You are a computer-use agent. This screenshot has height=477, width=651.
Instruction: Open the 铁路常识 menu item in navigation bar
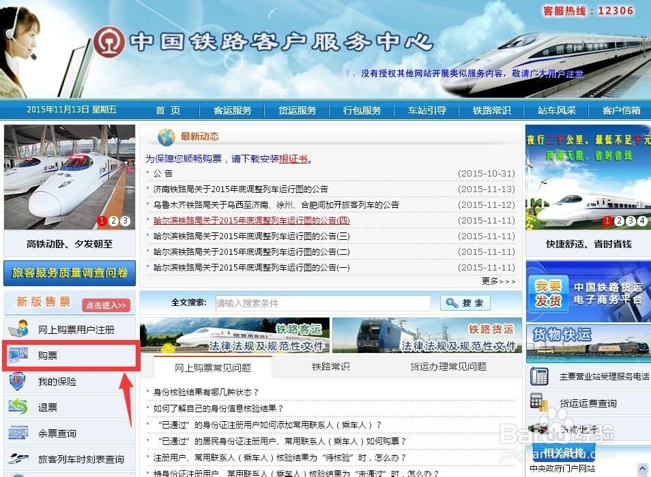click(x=492, y=110)
